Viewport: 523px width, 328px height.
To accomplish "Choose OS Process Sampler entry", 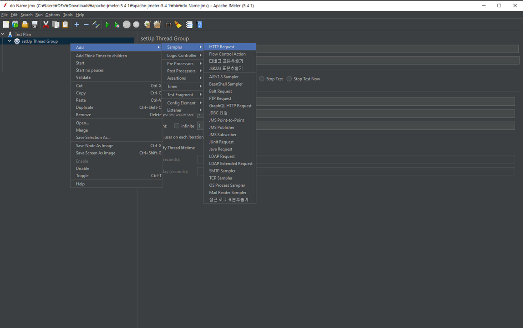I will pos(230,185).
